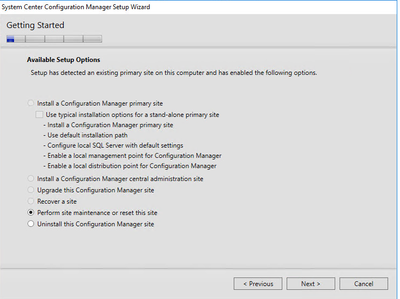This screenshot has height=299, width=400.
Task: Click the System Center Configuration Manager Setup Wizard title
Action: pyautogui.click(x=76, y=7)
